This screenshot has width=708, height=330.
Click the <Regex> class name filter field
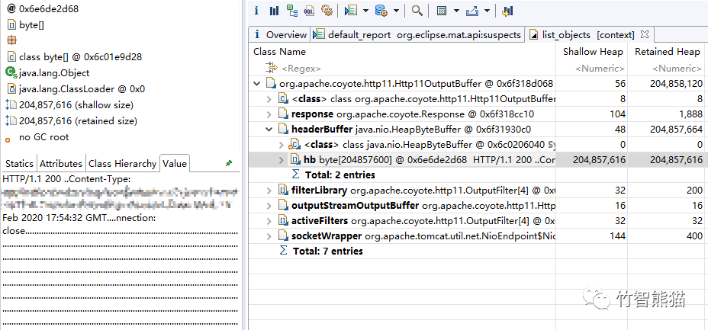(301, 69)
